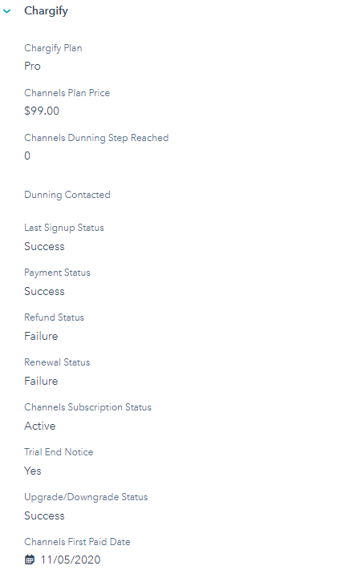Open the Refund Status Failure value
This screenshot has height=578, width=361.
tap(41, 336)
